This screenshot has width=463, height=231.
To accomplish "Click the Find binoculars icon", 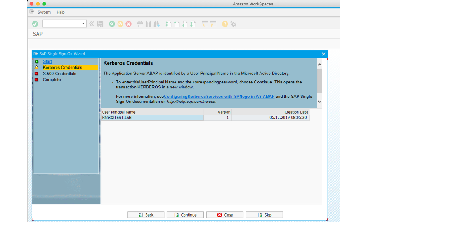I will coord(148,24).
